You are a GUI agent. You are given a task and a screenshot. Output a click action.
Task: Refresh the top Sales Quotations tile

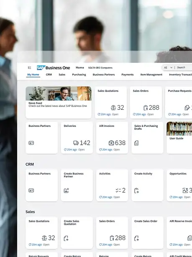pyautogui.click(x=99, y=114)
